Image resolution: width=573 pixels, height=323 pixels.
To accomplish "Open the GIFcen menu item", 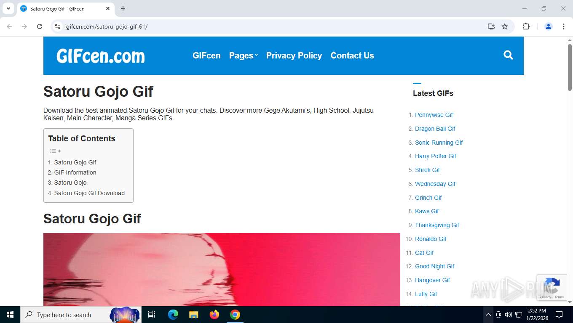I will pyautogui.click(x=206, y=56).
